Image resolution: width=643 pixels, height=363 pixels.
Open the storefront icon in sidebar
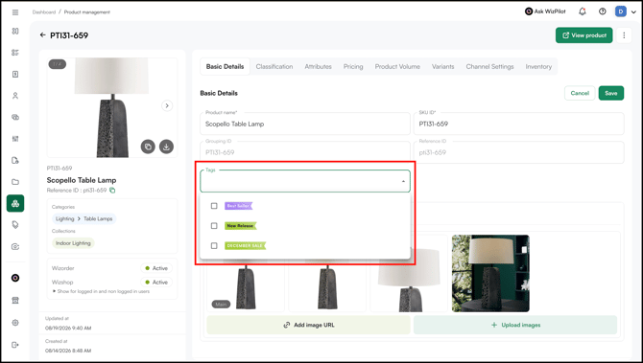pyautogui.click(x=15, y=301)
